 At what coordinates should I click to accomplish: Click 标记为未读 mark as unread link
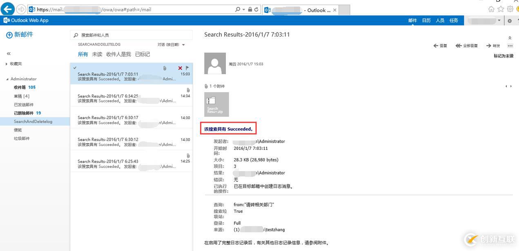click(x=503, y=56)
